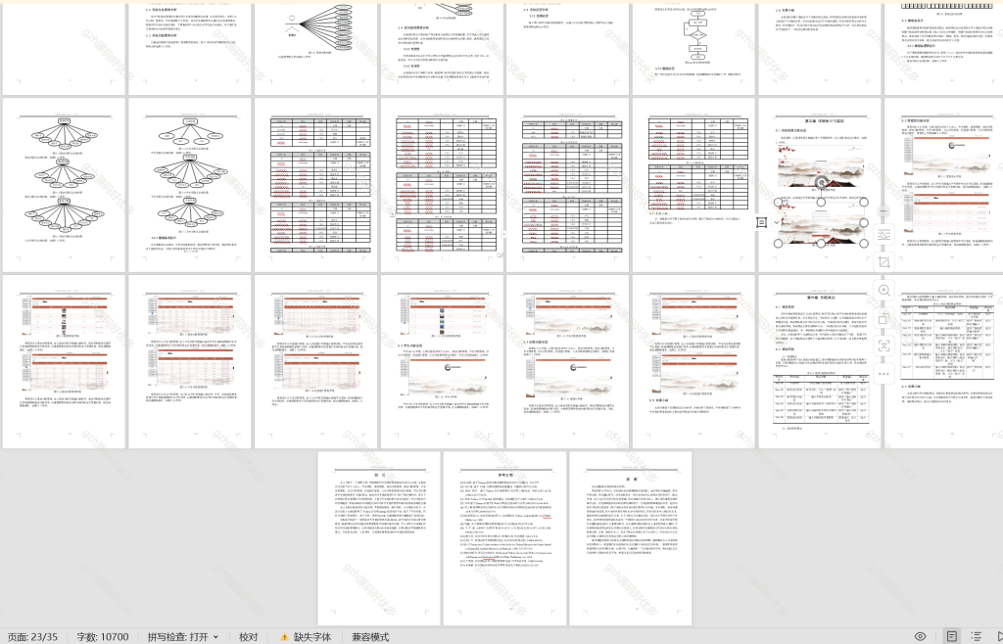This screenshot has width=1003, height=644.
Task: Click the 缺失字体 missing fonts warning
Action: pyautogui.click(x=306, y=637)
